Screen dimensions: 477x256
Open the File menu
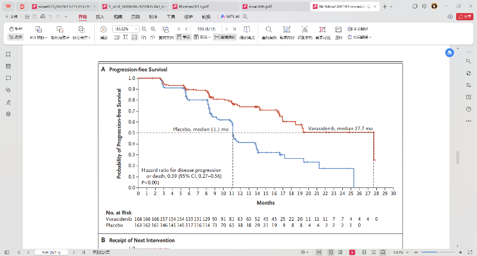click(11, 17)
